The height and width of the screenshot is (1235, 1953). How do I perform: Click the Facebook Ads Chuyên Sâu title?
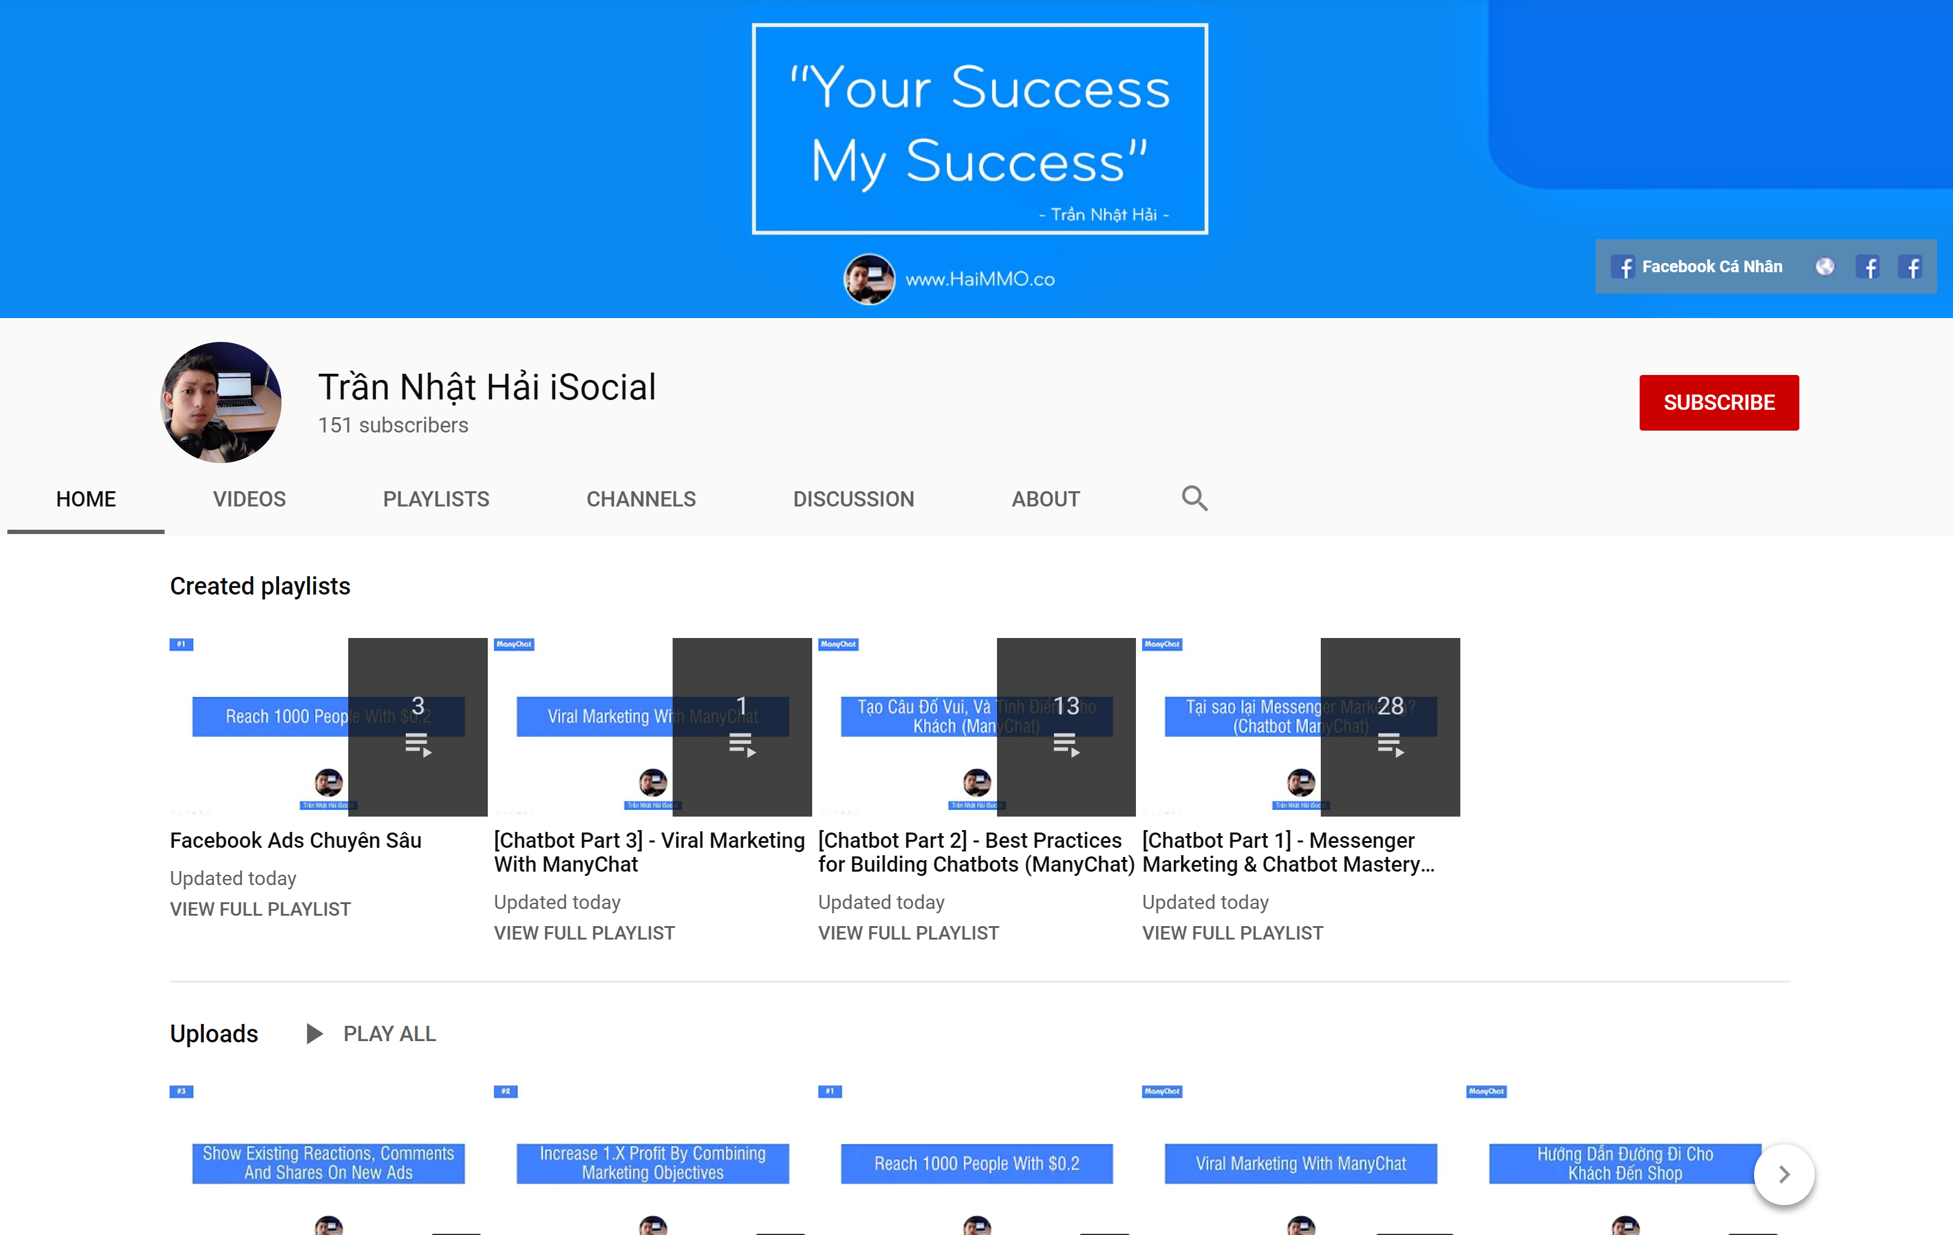pos(296,840)
